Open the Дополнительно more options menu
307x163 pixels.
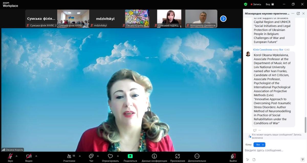click(x=197, y=157)
